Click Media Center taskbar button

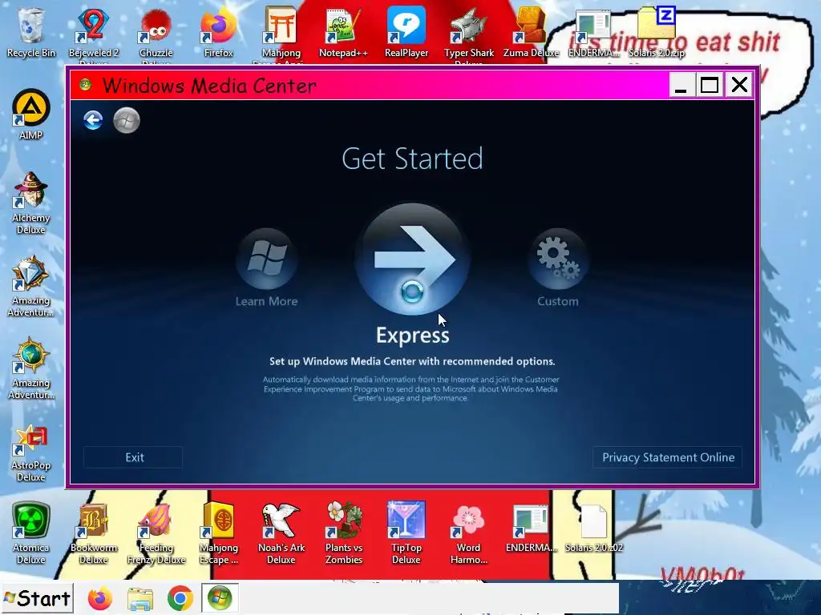(220, 598)
